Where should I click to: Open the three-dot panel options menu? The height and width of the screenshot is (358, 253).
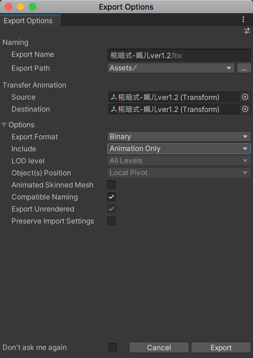click(x=243, y=20)
